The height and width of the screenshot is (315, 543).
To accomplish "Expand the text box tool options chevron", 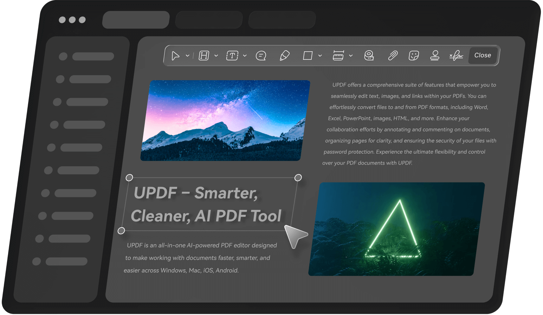I will click(x=245, y=56).
